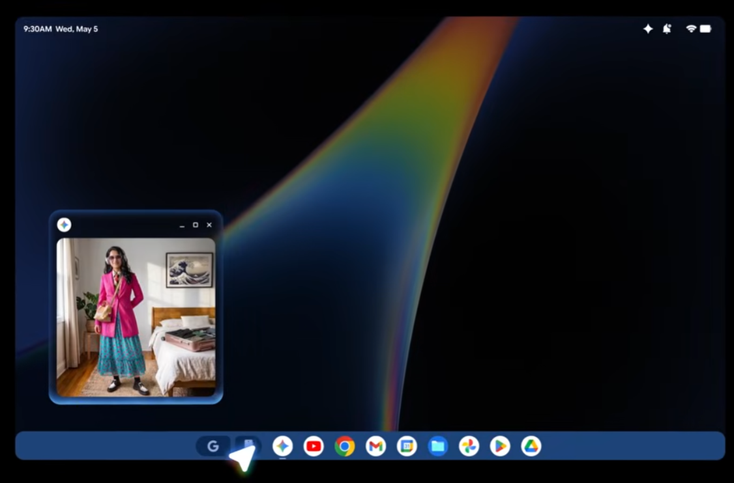Open notifications bell in status area

pos(667,29)
